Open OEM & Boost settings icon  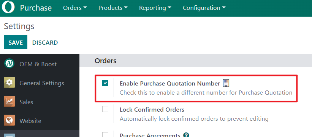coord(9,64)
